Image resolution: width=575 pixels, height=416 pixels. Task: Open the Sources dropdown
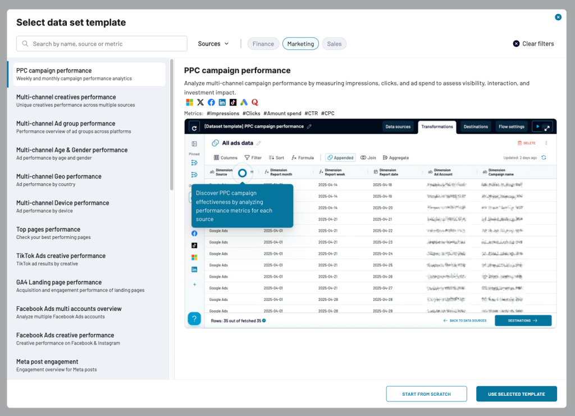click(212, 43)
